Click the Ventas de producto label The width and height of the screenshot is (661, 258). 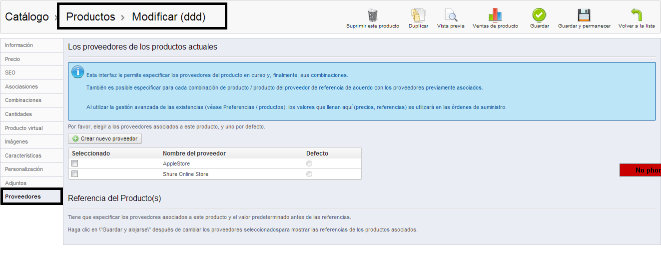pos(495,26)
